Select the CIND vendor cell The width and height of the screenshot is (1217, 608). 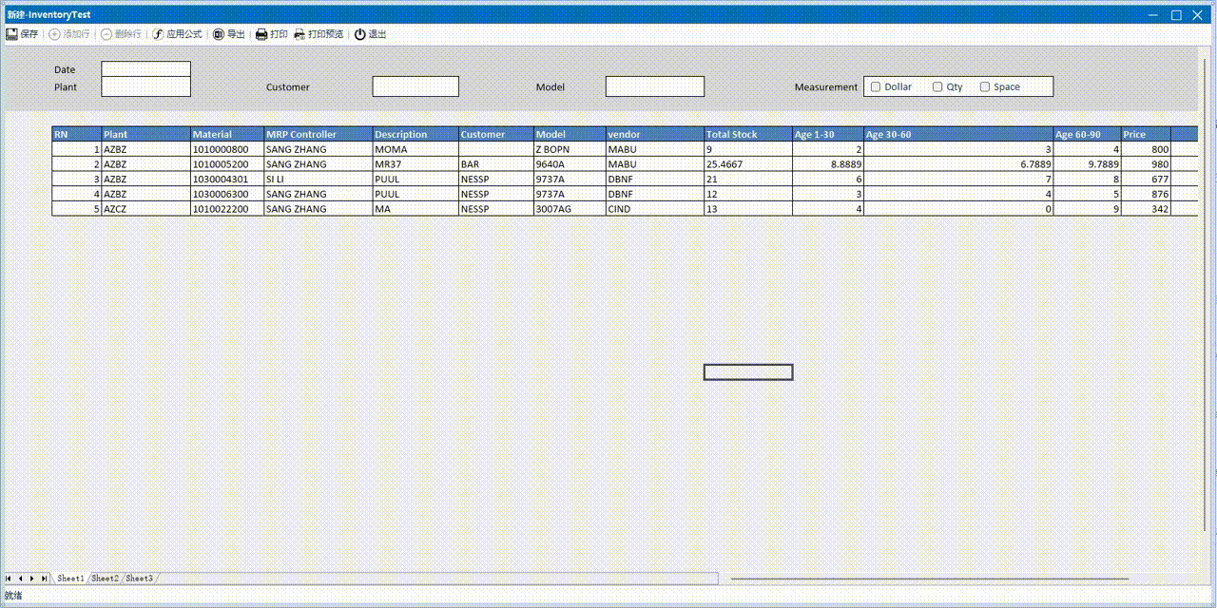coord(655,209)
